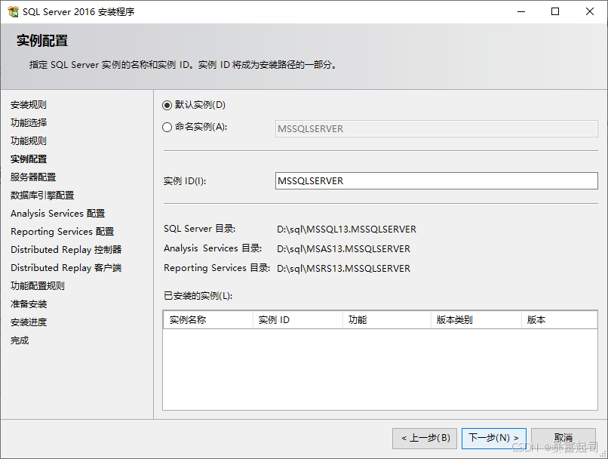This screenshot has height=459, width=608.
Task: Select 服务器配置 in the left navigation
Action: 33,177
